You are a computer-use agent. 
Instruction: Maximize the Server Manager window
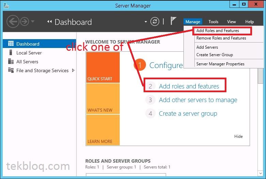click(244, 4)
